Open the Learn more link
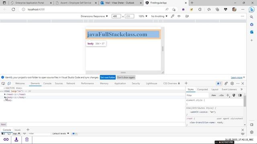Viewport: 257px width, 144px height. point(237,77)
